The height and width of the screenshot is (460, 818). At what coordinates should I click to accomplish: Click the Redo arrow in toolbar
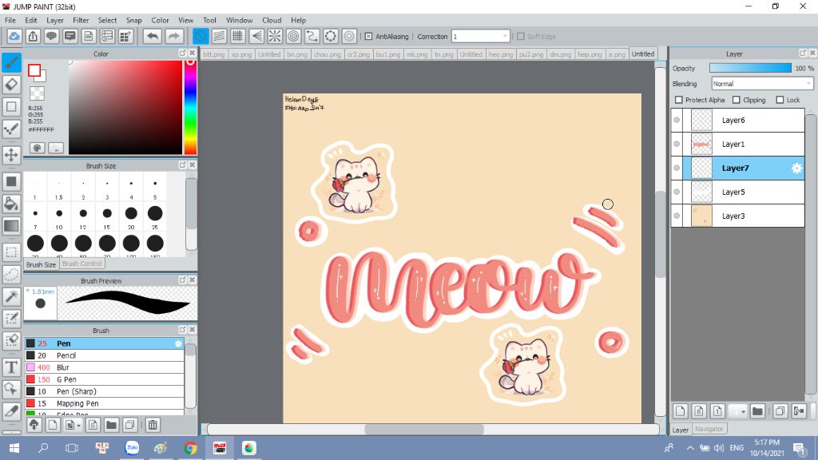coord(174,37)
